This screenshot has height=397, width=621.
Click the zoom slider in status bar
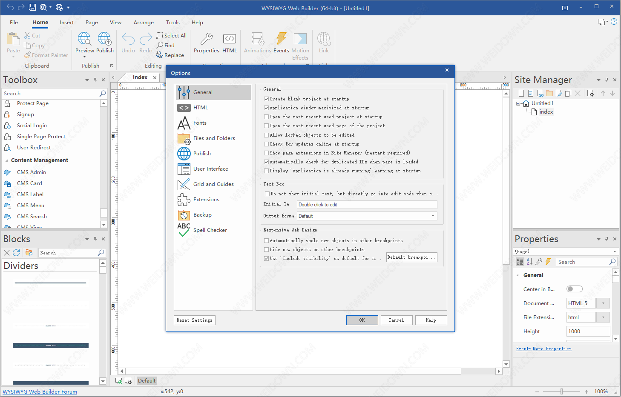(x=561, y=391)
